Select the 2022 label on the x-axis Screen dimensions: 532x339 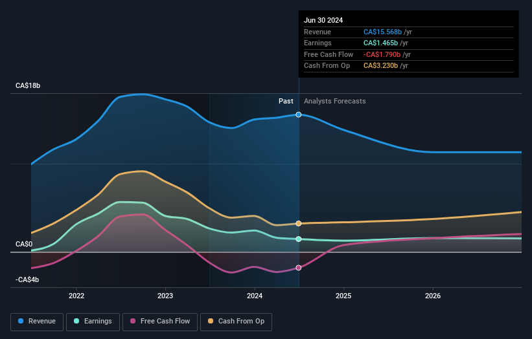pyautogui.click(x=76, y=296)
